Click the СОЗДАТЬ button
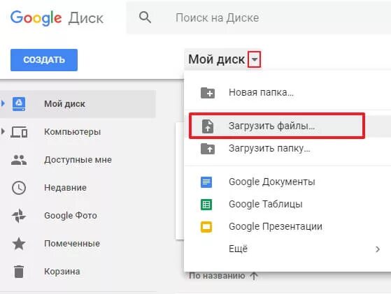 [44, 60]
